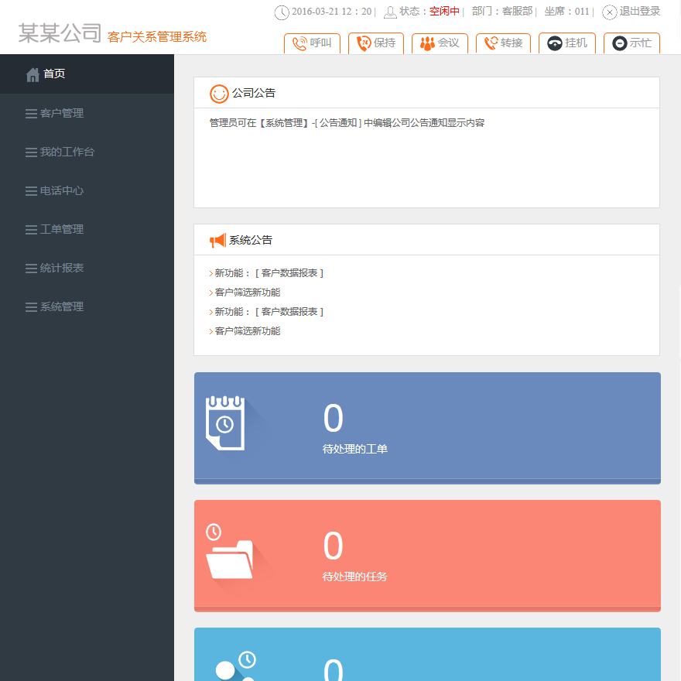Click hamburger icon beside 我的工作台
This screenshot has height=681, width=681.
pos(31,152)
